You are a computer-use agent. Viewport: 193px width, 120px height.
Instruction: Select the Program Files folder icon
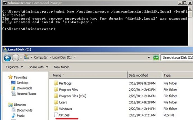tap(56, 89)
